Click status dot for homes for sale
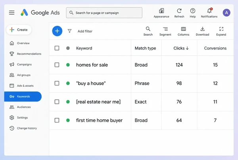 pos(68,65)
